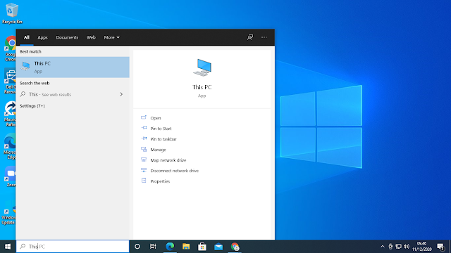
Task: Expand the More filter dropdown
Action: coord(111,37)
